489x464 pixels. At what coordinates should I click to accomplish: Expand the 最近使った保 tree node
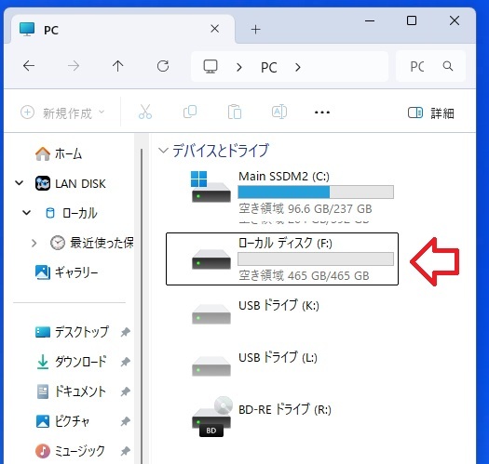34,243
